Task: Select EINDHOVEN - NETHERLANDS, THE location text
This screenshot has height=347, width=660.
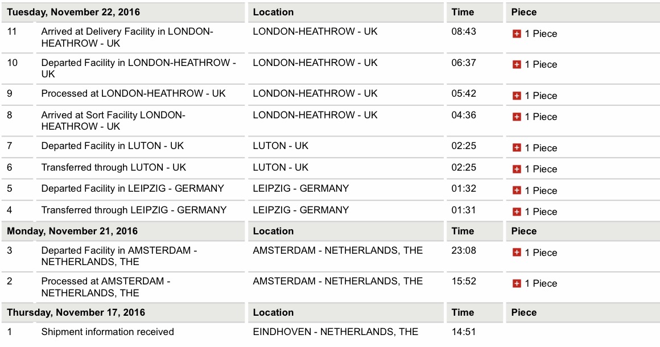Action: [x=336, y=332]
